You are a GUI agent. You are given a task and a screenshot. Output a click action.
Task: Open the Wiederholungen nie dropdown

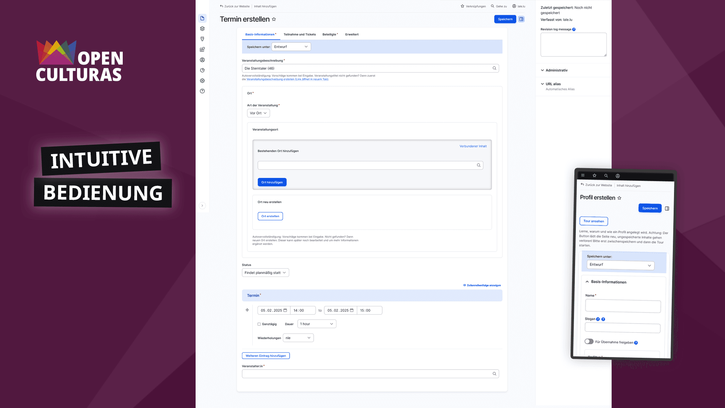[298, 338]
